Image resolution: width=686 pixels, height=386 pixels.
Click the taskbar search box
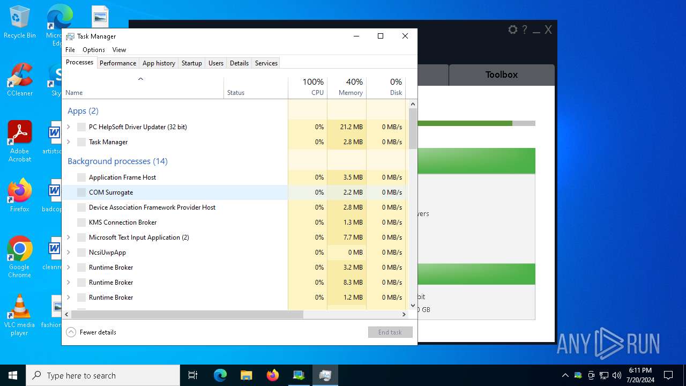(103, 375)
